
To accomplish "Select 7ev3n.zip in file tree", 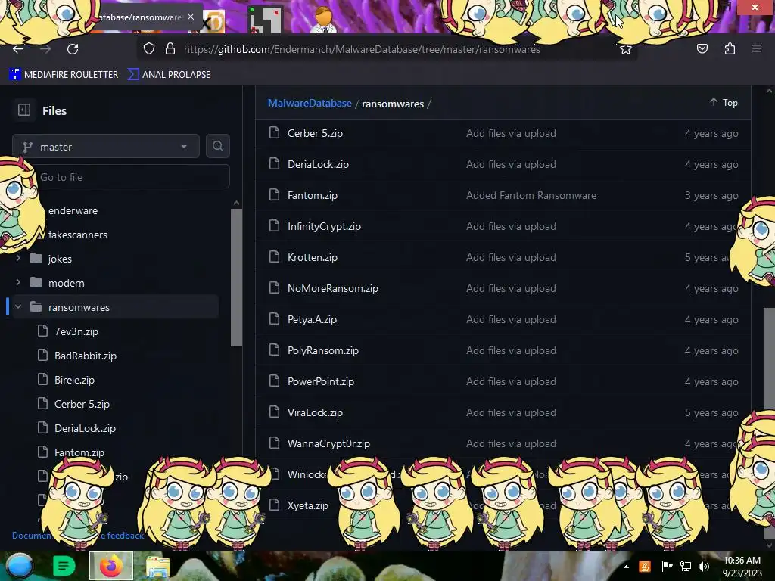I will pos(76,331).
